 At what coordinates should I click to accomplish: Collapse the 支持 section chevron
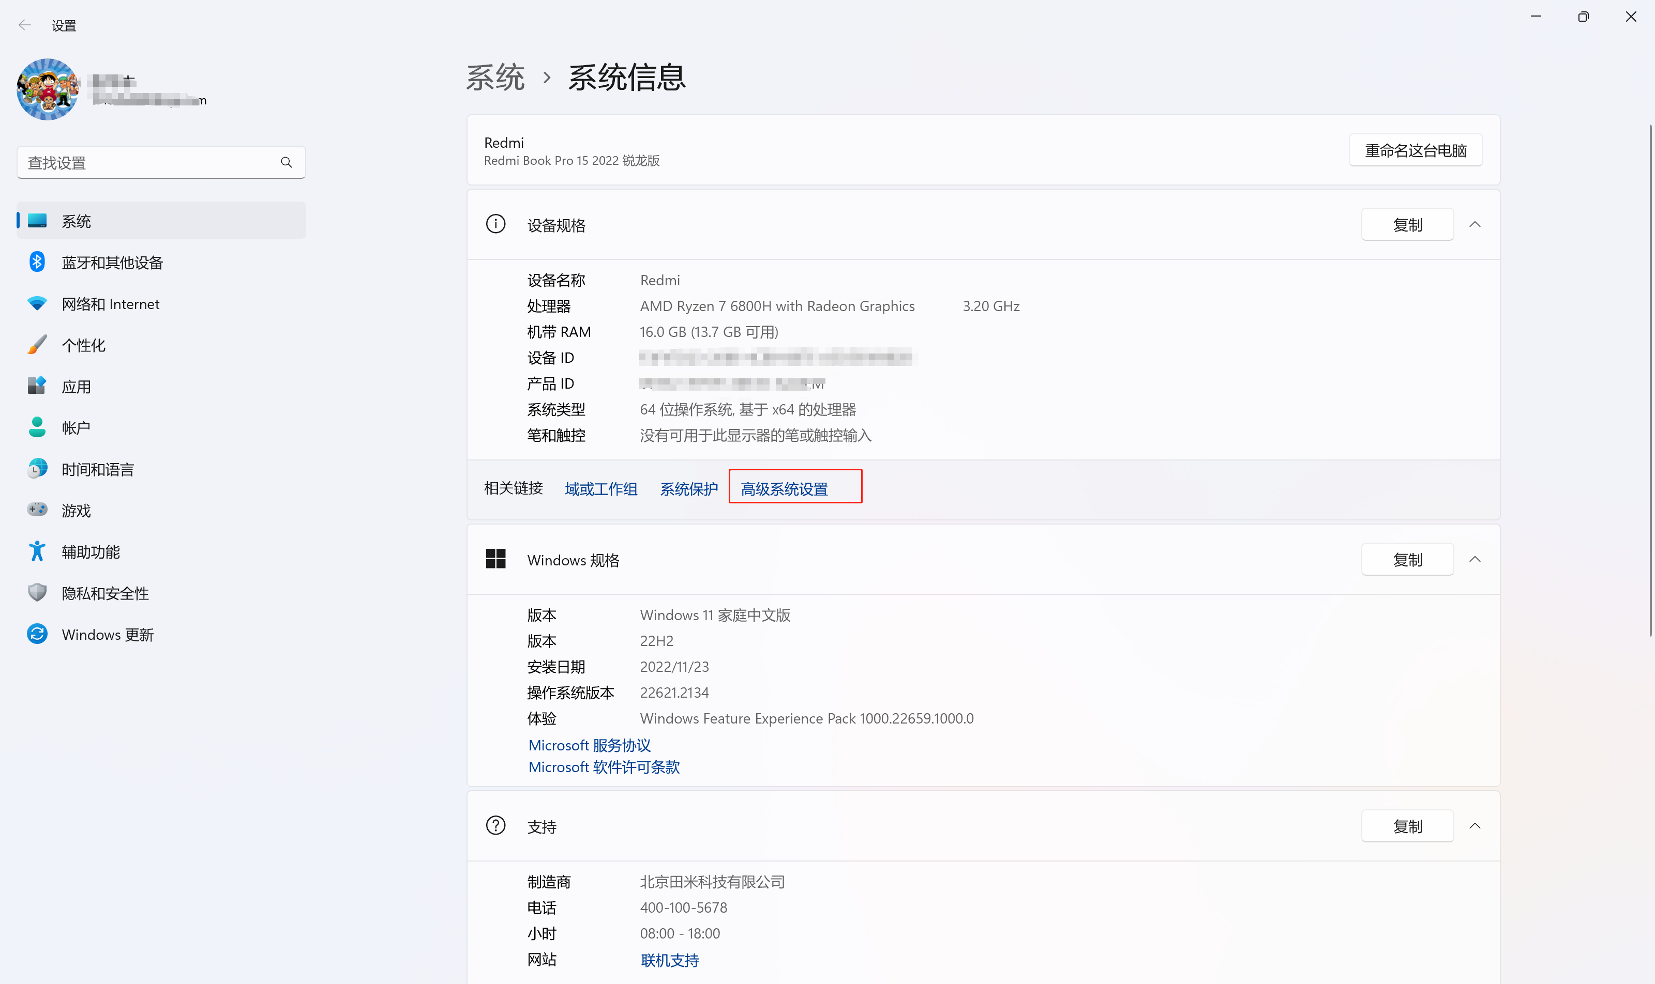[1475, 826]
